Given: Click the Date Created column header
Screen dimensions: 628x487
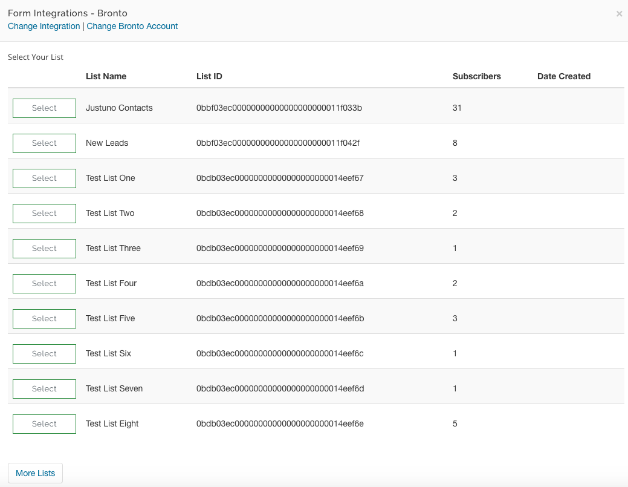Looking at the screenshot, I should tap(563, 76).
